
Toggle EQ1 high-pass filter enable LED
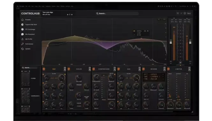[43, 74]
